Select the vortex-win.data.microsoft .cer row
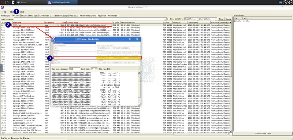293x140 pixels. tap(116, 42)
